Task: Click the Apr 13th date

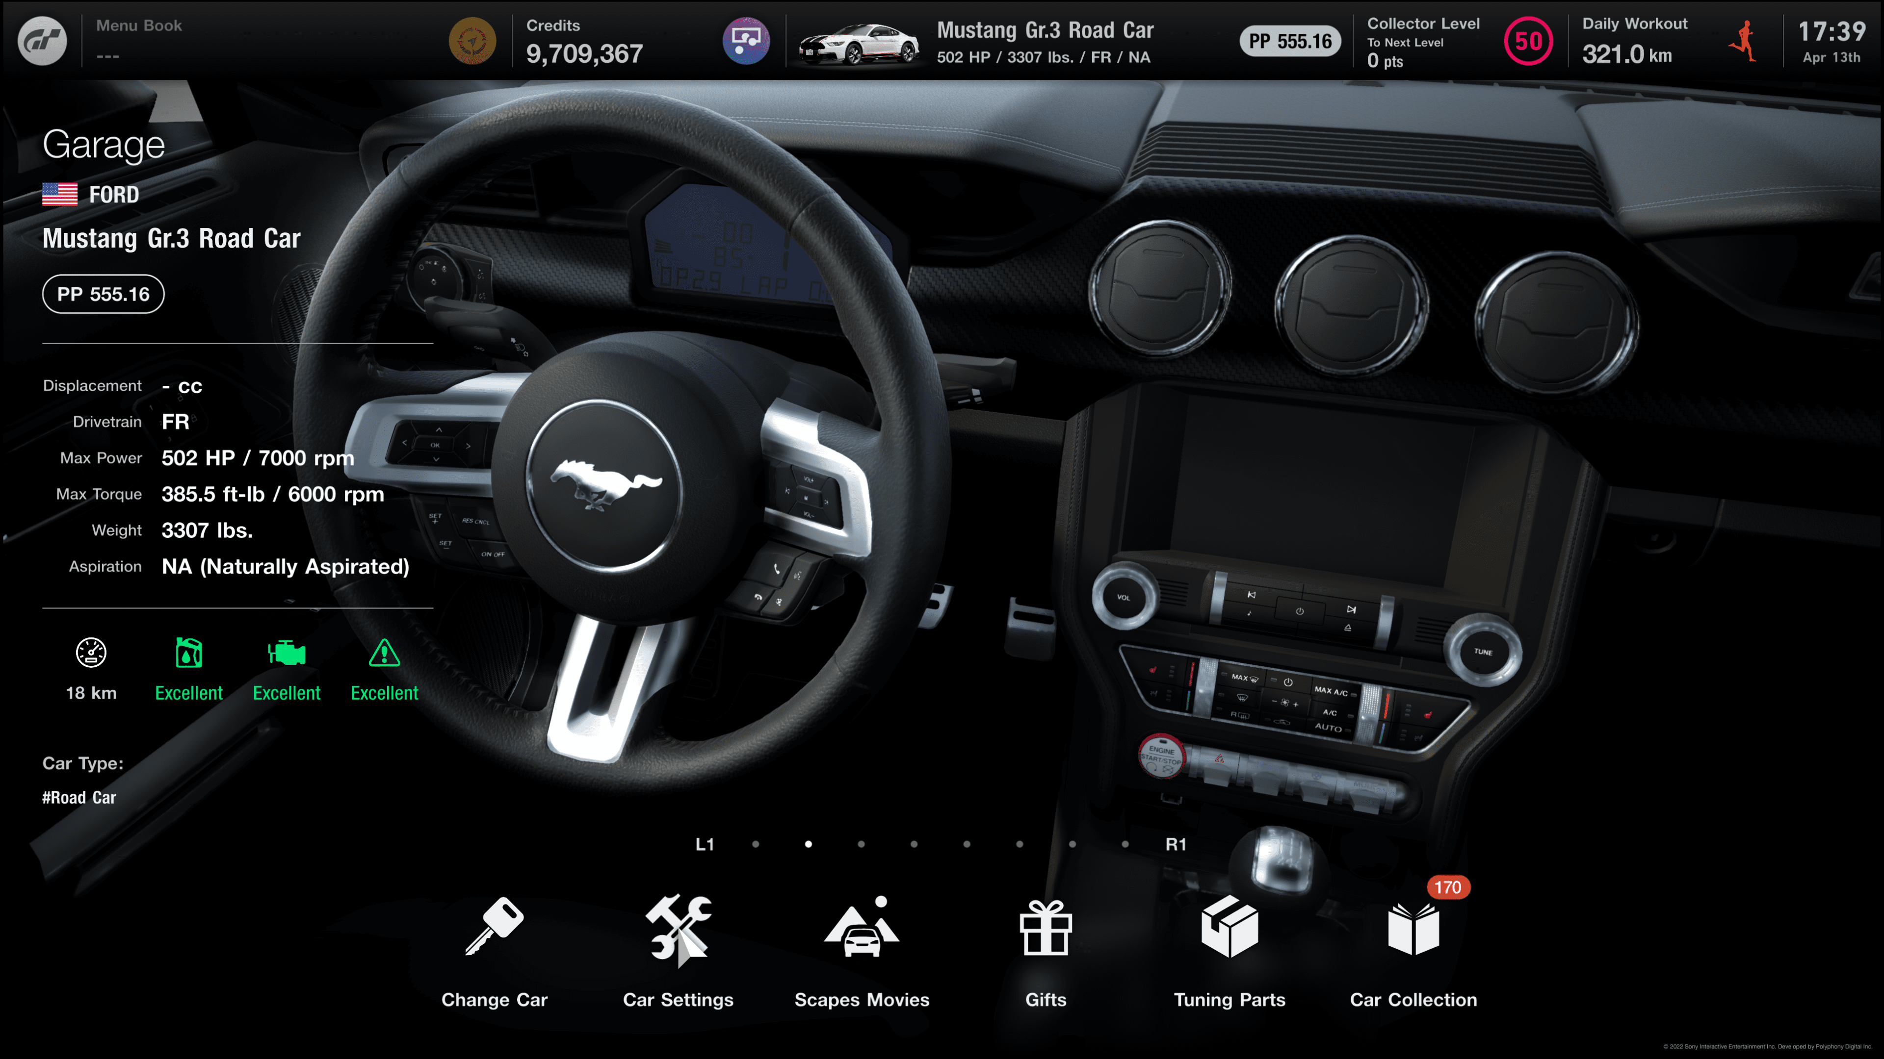Action: [1832, 57]
